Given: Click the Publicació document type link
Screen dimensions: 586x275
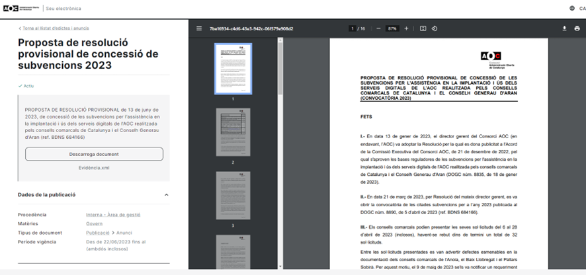Looking at the screenshot, I should (x=98, y=233).
